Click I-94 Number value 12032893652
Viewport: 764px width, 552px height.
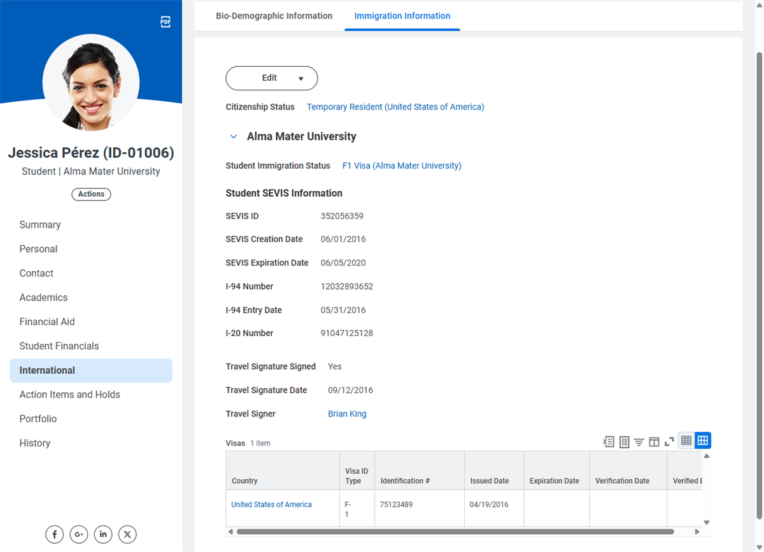347,287
